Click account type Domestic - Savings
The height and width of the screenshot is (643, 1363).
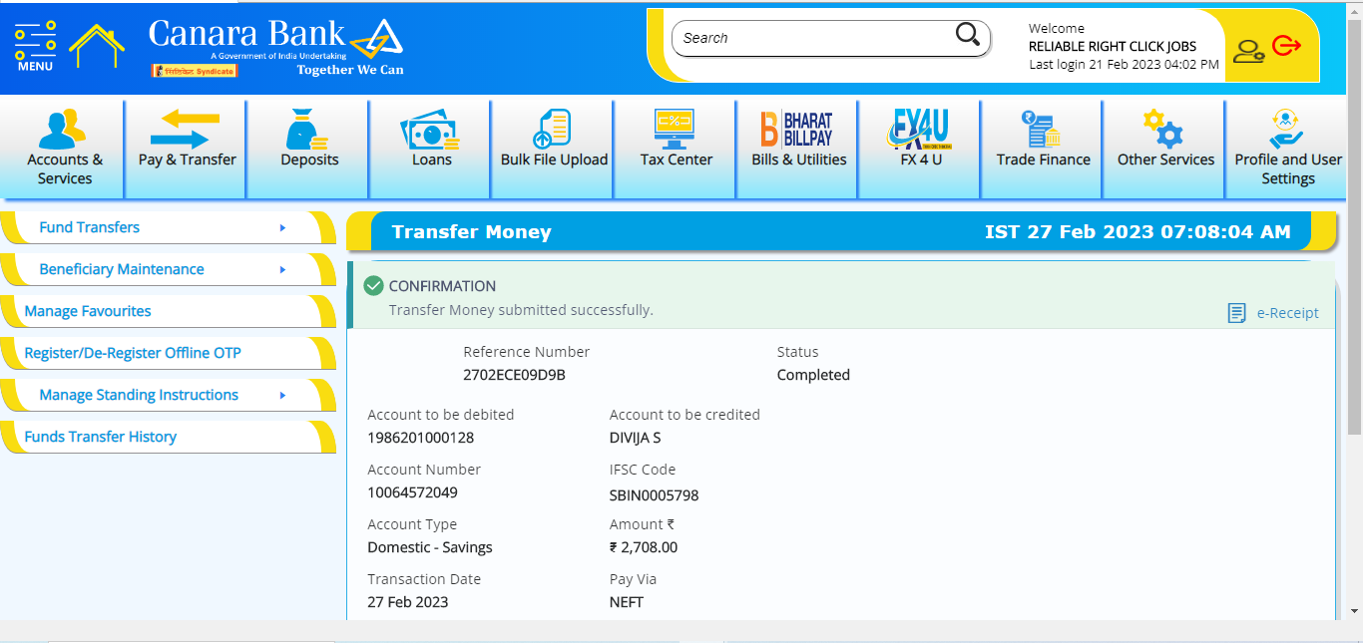[x=430, y=547]
